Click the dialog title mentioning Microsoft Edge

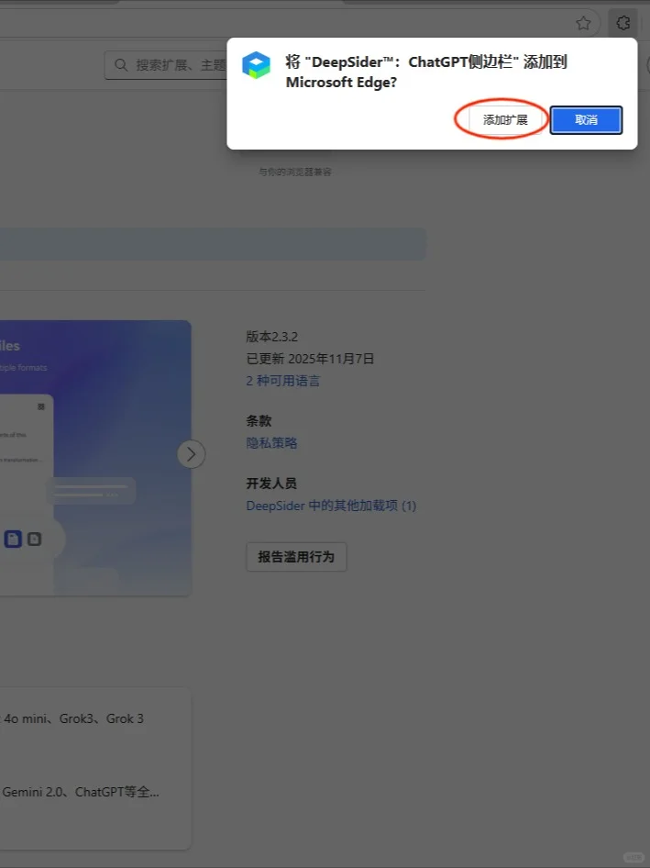pyautogui.click(x=426, y=72)
